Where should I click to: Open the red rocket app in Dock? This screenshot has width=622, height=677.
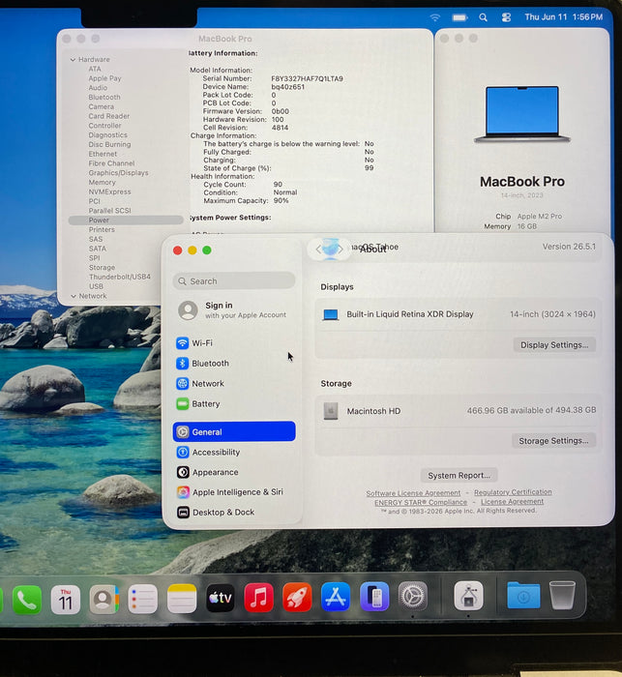pyautogui.click(x=297, y=598)
